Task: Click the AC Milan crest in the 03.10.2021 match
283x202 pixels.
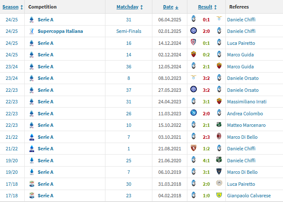Action: pyautogui.click(x=219, y=137)
